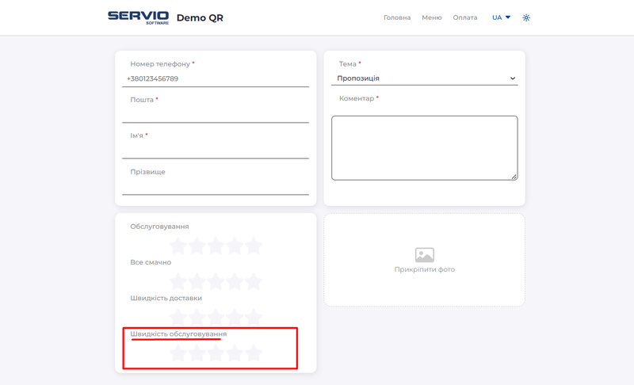Click the Servio Software logo

point(138,17)
